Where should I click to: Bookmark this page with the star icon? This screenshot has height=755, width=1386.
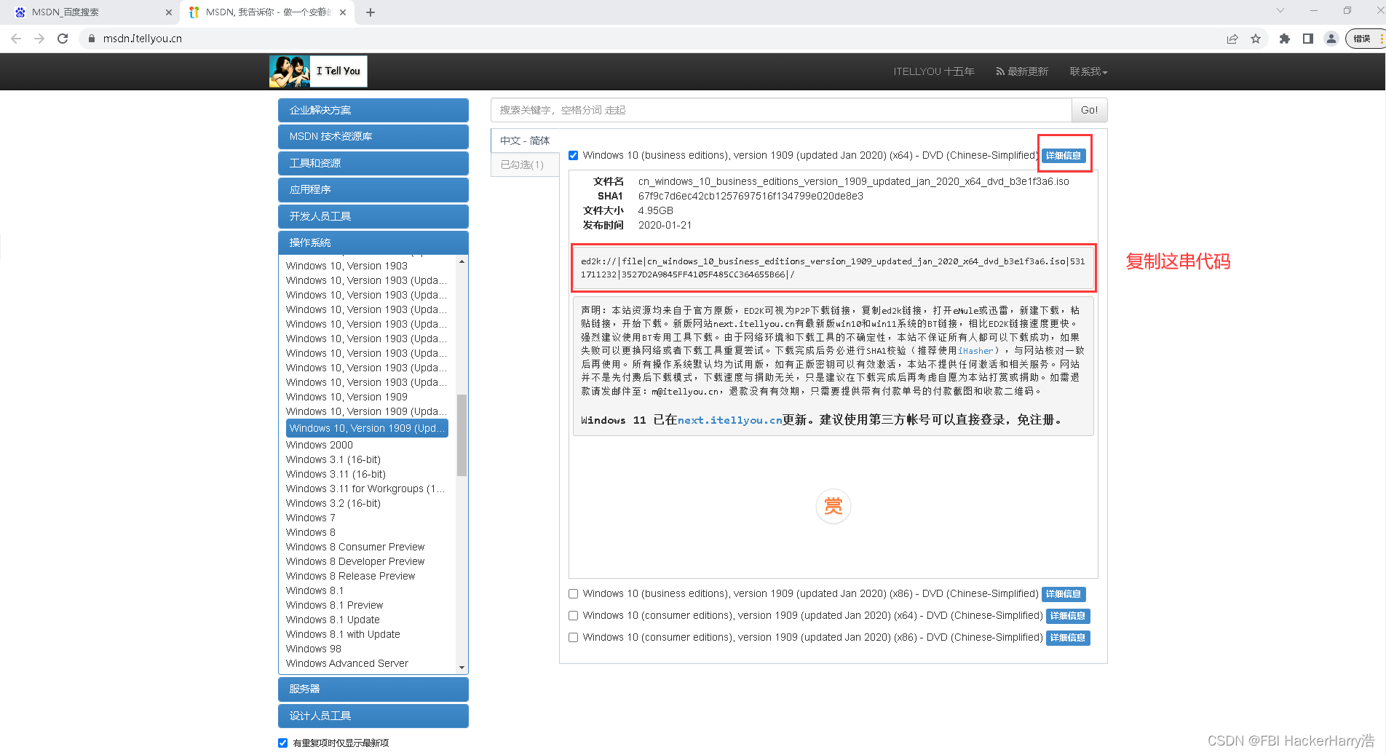point(1256,39)
